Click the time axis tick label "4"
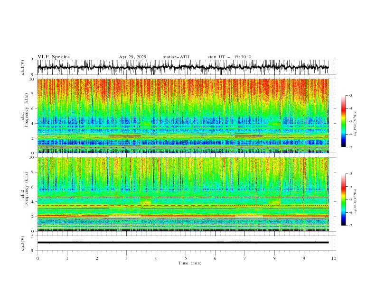376x290 pixels. tap(156, 258)
